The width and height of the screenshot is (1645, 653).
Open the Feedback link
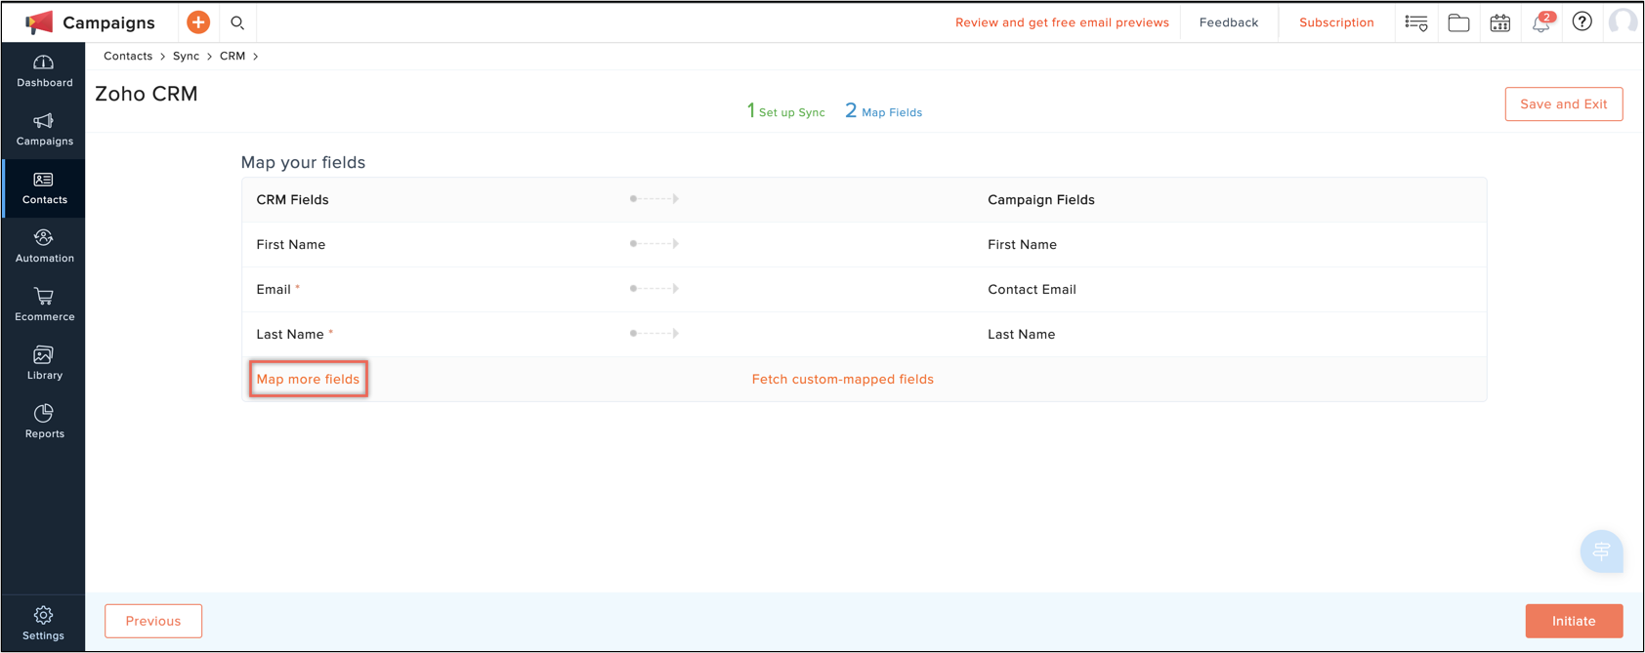click(x=1229, y=22)
